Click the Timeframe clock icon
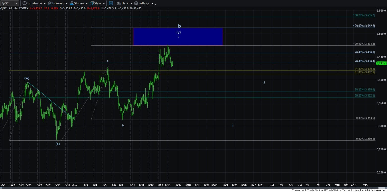 (24, 3)
